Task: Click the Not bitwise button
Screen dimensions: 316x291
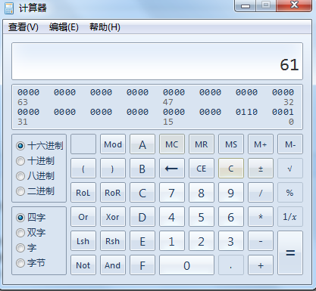Action: pyautogui.click(x=83, y=265)
